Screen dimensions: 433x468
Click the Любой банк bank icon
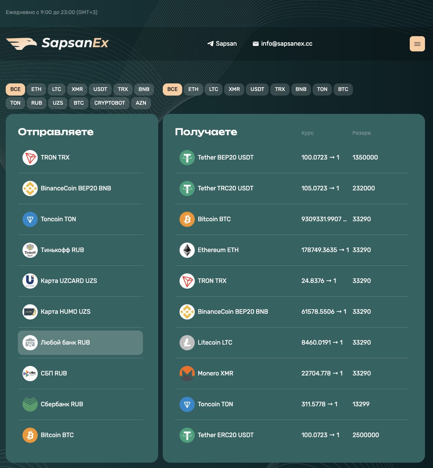[x=30, y=343]
